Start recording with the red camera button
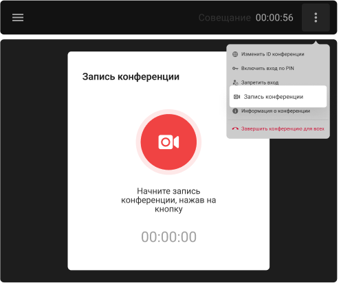Viewport: 341px width, 283px height. click(168, 142)
